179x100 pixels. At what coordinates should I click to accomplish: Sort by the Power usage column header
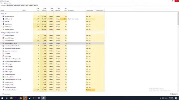tap(90, 9)
